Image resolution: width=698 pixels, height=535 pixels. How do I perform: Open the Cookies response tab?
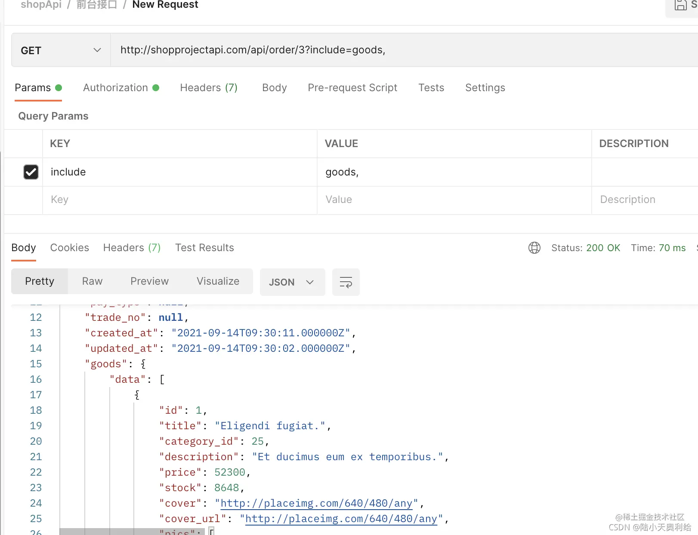point(70,248)
